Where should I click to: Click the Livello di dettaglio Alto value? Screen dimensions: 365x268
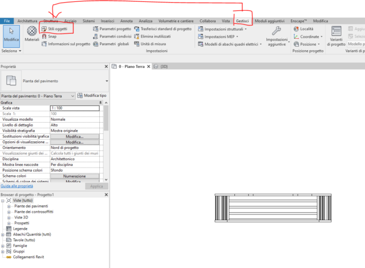(75, 125)
